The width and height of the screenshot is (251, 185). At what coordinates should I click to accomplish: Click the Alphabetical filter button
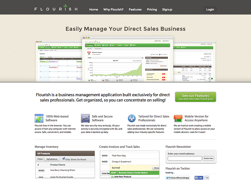[x=52, y=159]
